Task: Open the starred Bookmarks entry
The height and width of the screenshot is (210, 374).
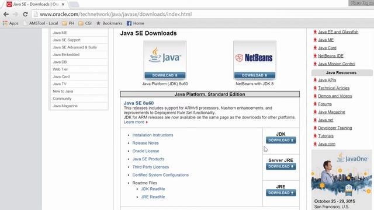Action: [x=109, y=23]
